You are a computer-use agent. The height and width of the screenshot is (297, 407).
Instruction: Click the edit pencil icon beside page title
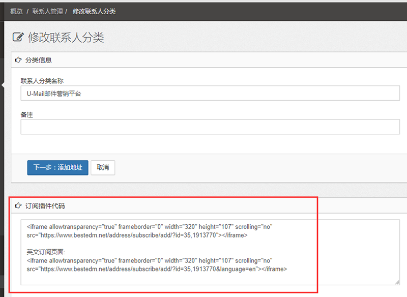[x=18, y=37]
